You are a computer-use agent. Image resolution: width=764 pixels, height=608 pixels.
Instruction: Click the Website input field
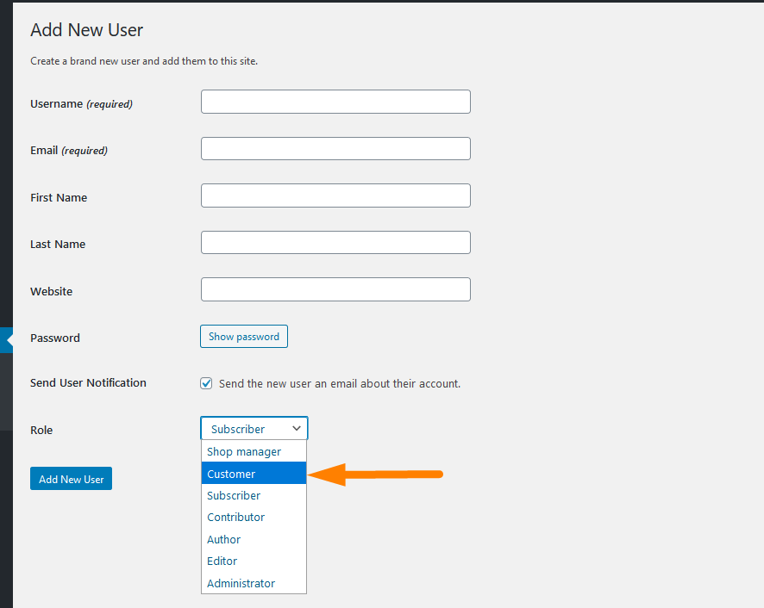pyautogui.click(x=335, y=289)
